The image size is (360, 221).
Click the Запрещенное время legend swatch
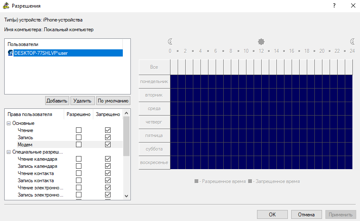250,181
